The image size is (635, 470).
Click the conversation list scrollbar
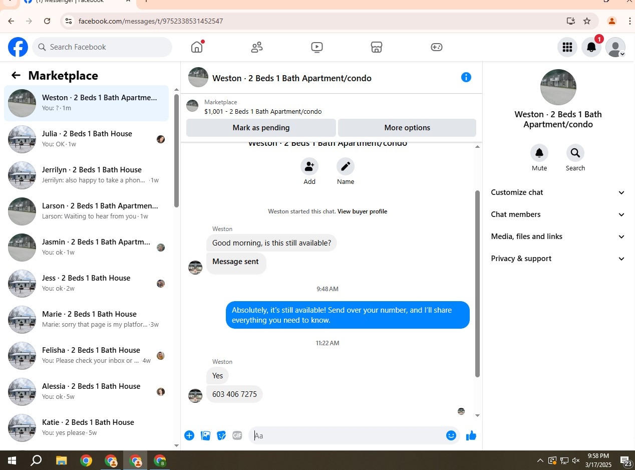[x=176, y=150]
